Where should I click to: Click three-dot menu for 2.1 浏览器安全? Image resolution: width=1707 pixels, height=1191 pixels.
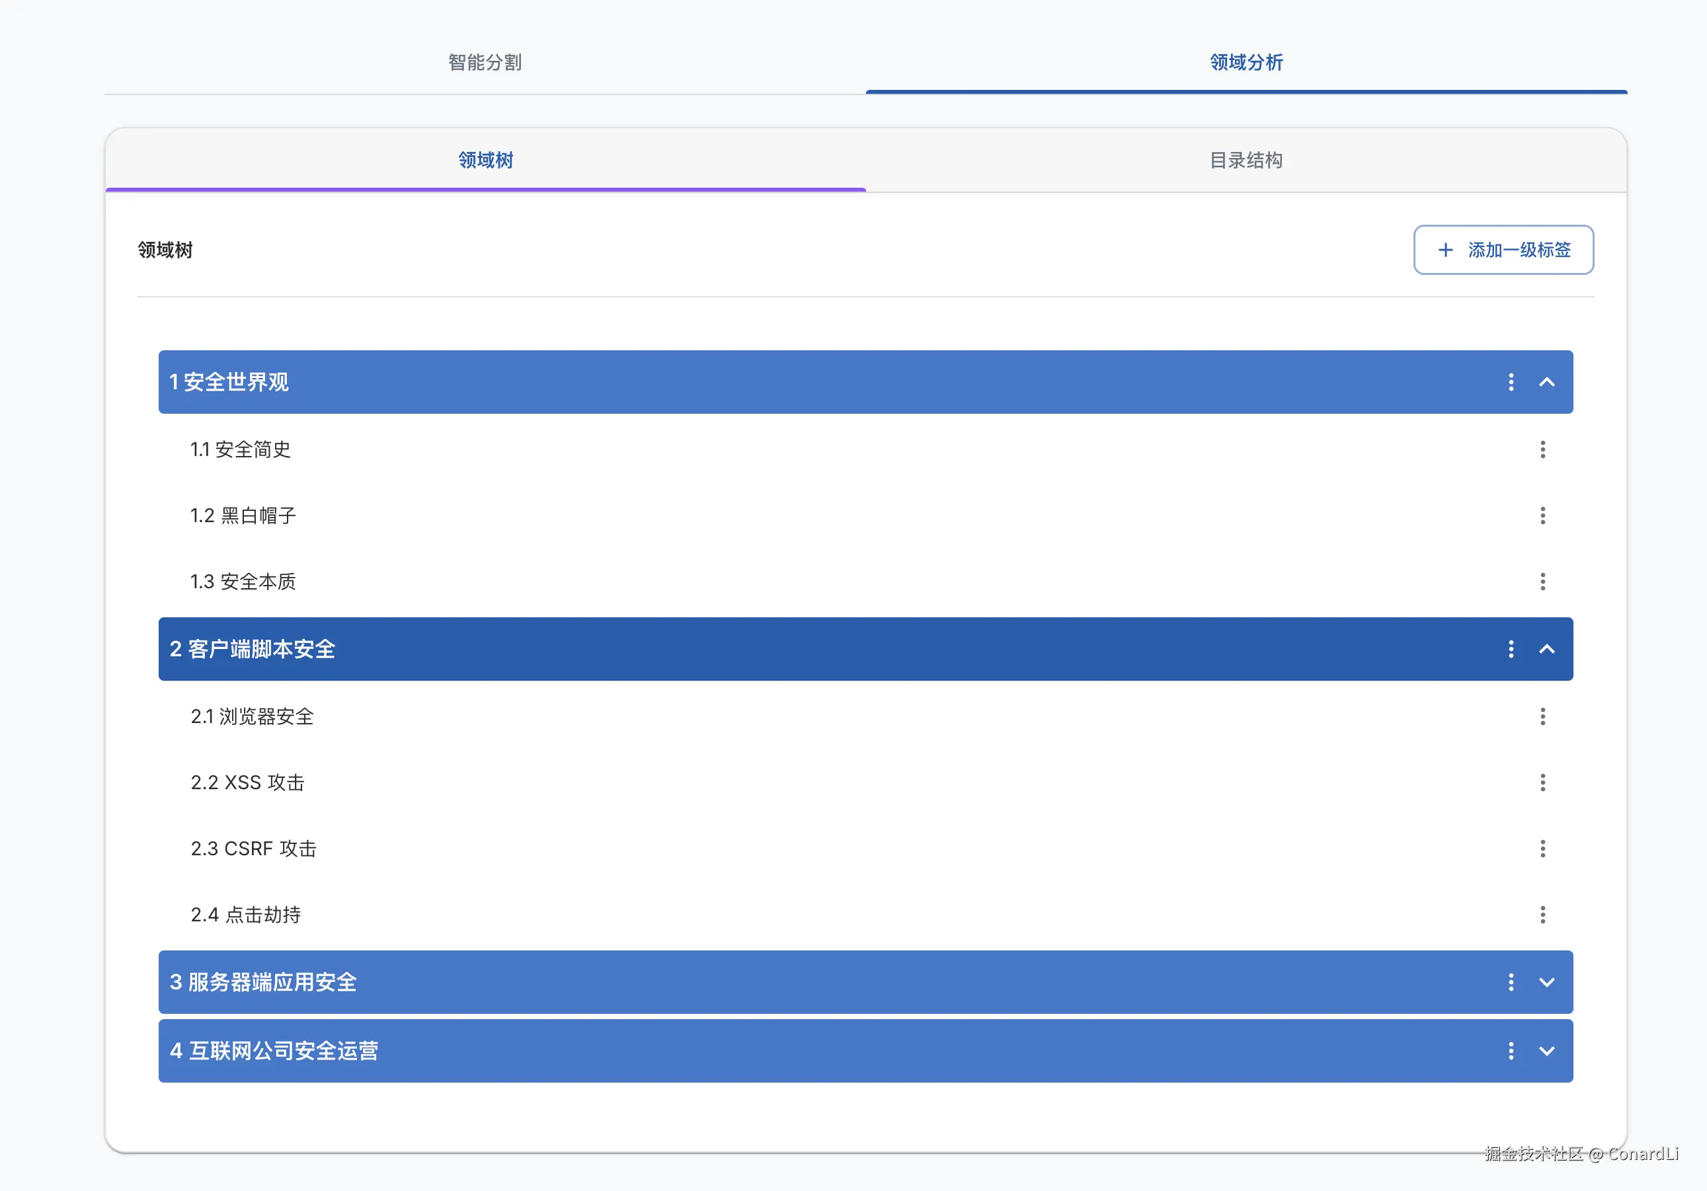pos(1542,716)
